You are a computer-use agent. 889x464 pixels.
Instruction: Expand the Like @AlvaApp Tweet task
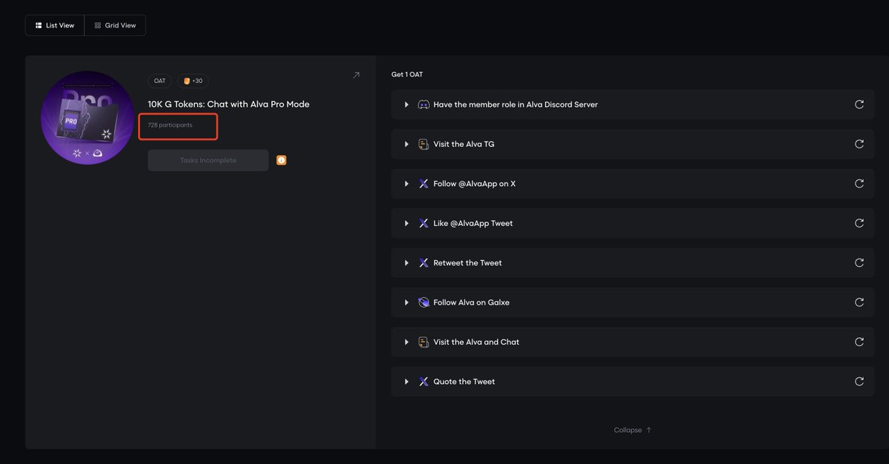click(407, 223)
